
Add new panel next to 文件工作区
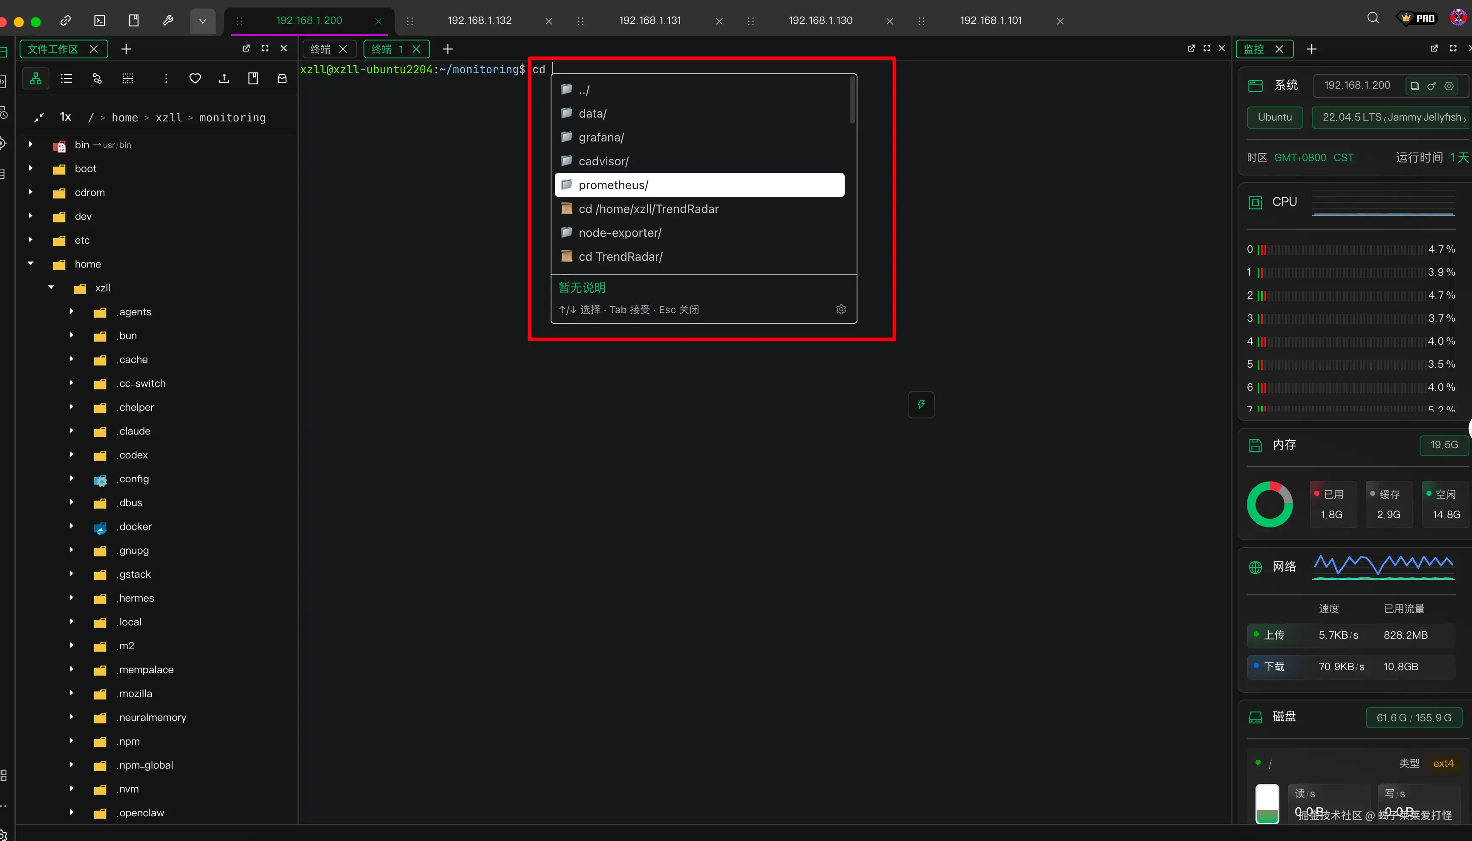click(126, 49)
